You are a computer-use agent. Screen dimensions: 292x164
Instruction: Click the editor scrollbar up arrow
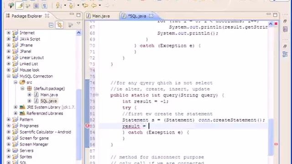[x=271, y=24]
